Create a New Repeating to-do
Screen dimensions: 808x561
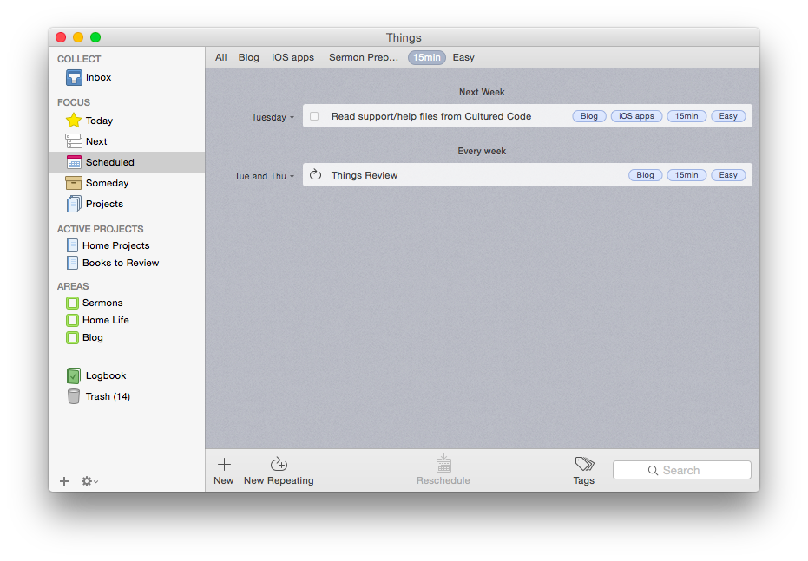pos(279,465)
